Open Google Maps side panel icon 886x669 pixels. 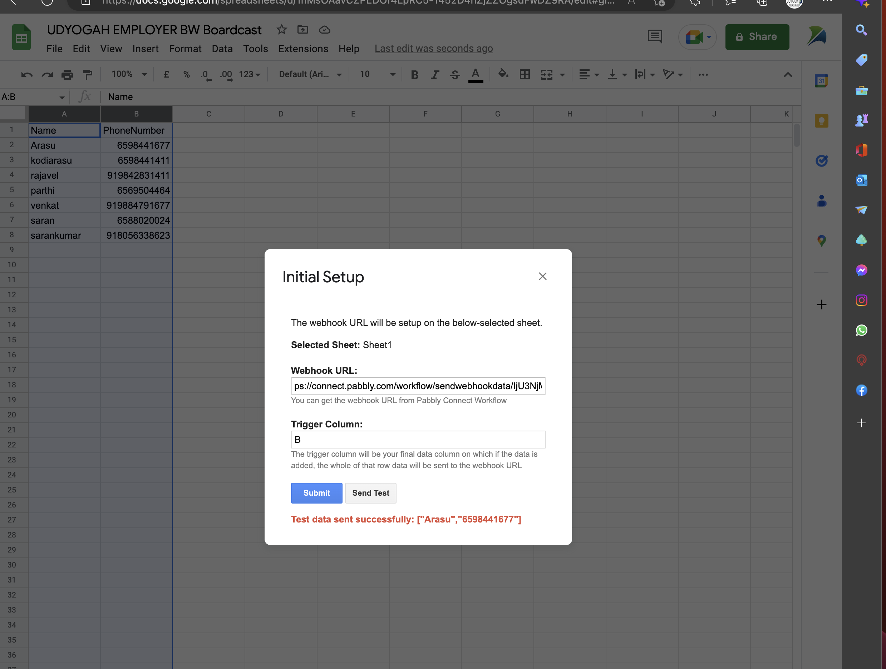[x=822, y=241]
